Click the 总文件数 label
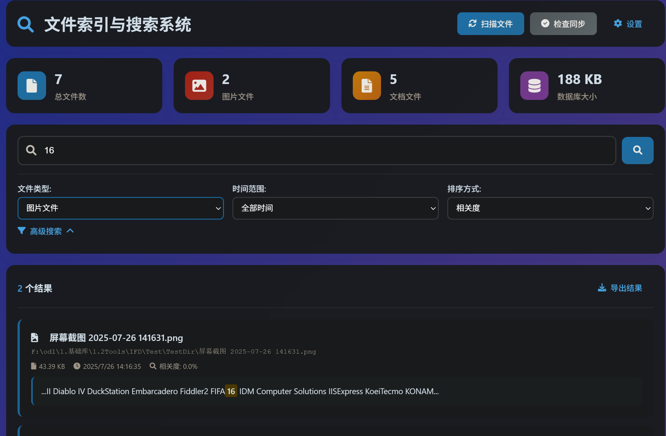This screenshot has height=436, width=666. coord(70,97)
